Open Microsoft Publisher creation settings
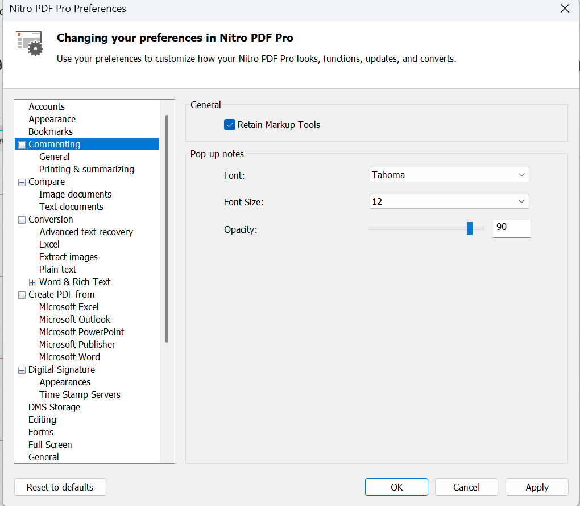The width and height of the screenshot is (580, 506). click(77, 344)
